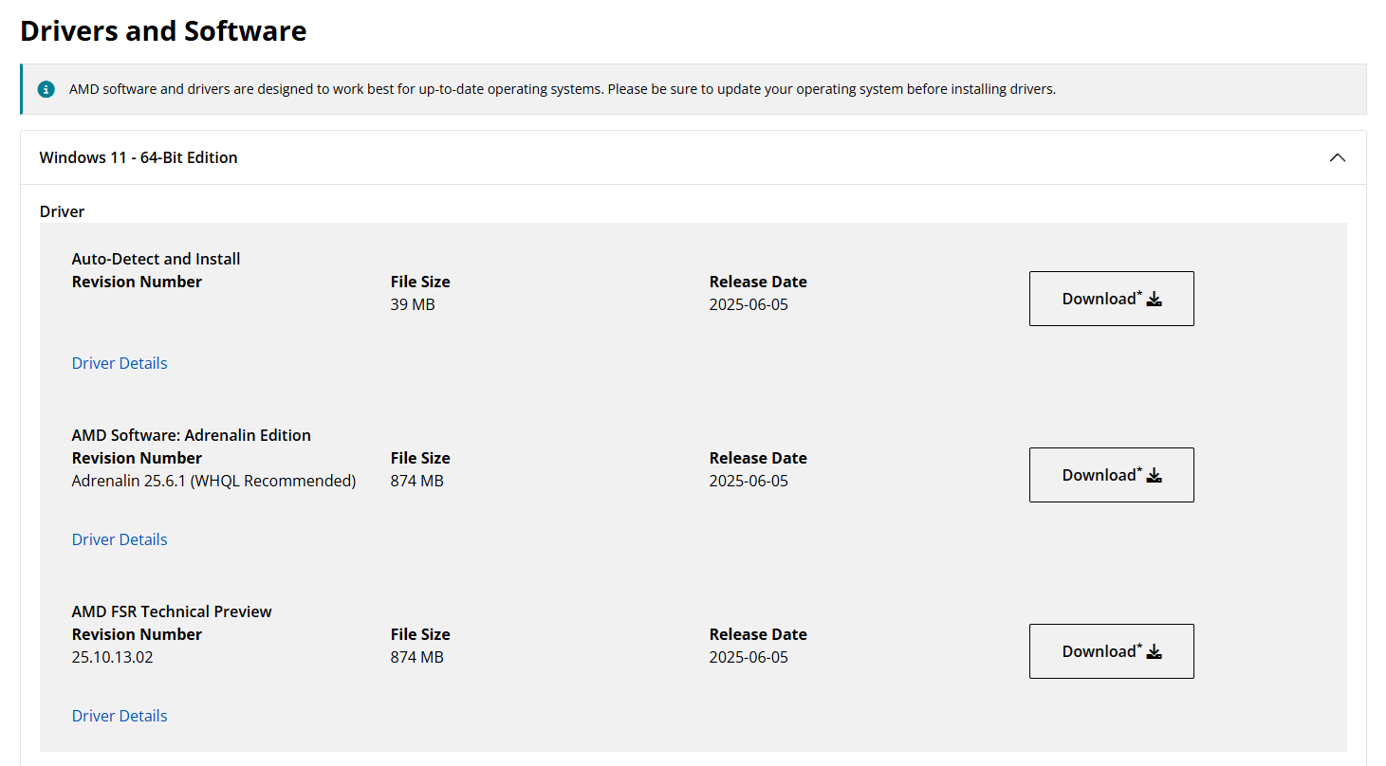Click the 25.10.13.02 revision number
1386x766 pixels.
[112, 657]
